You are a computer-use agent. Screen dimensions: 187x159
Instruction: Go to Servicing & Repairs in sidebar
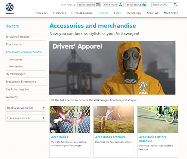click(18, 37)
